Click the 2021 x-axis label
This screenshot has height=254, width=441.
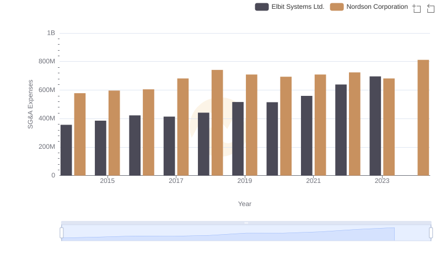tap(313, 181)
